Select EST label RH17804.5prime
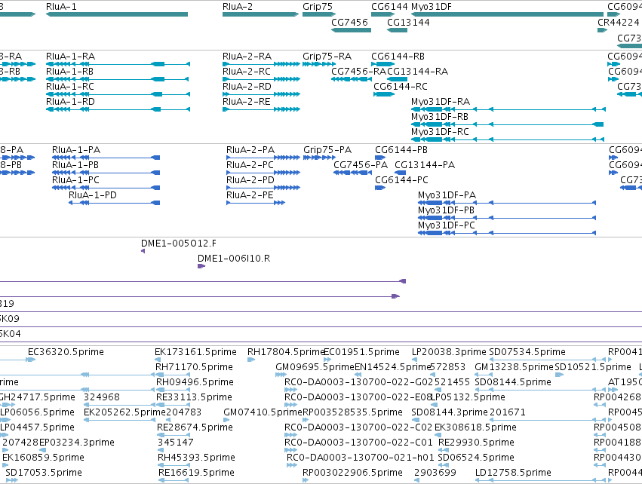Image resolution: width=642 pixels, height=484 pixels. [x=286, y=352]
